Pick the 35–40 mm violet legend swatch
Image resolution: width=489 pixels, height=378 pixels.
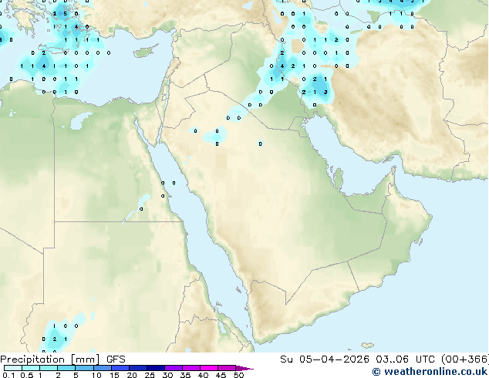[191, 368]
